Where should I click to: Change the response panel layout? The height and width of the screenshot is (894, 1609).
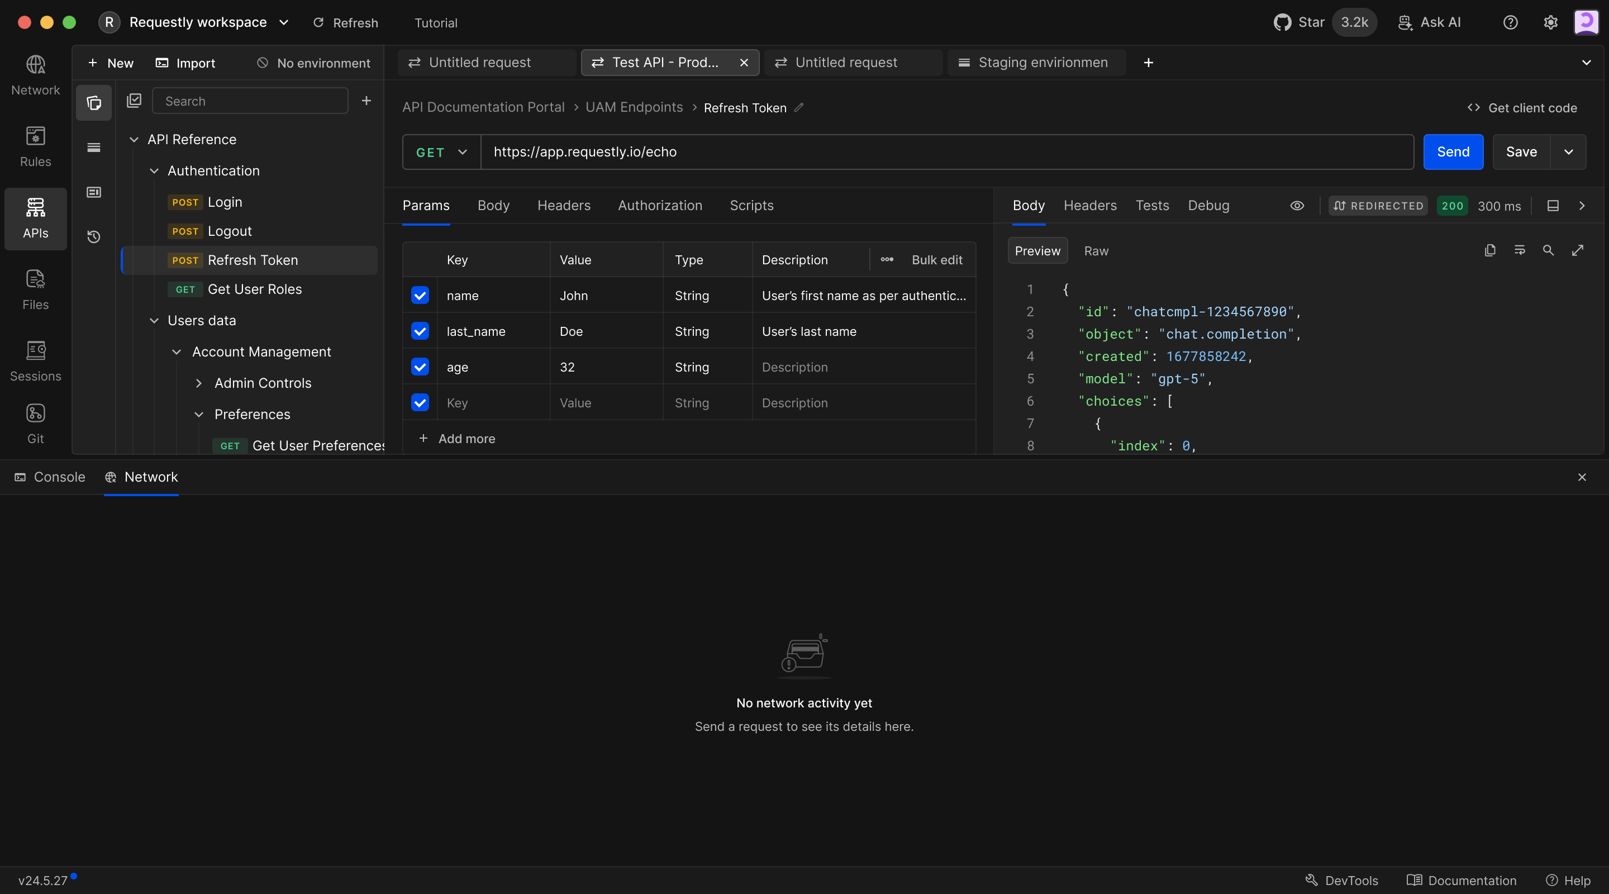click(x=1553, y=206)
